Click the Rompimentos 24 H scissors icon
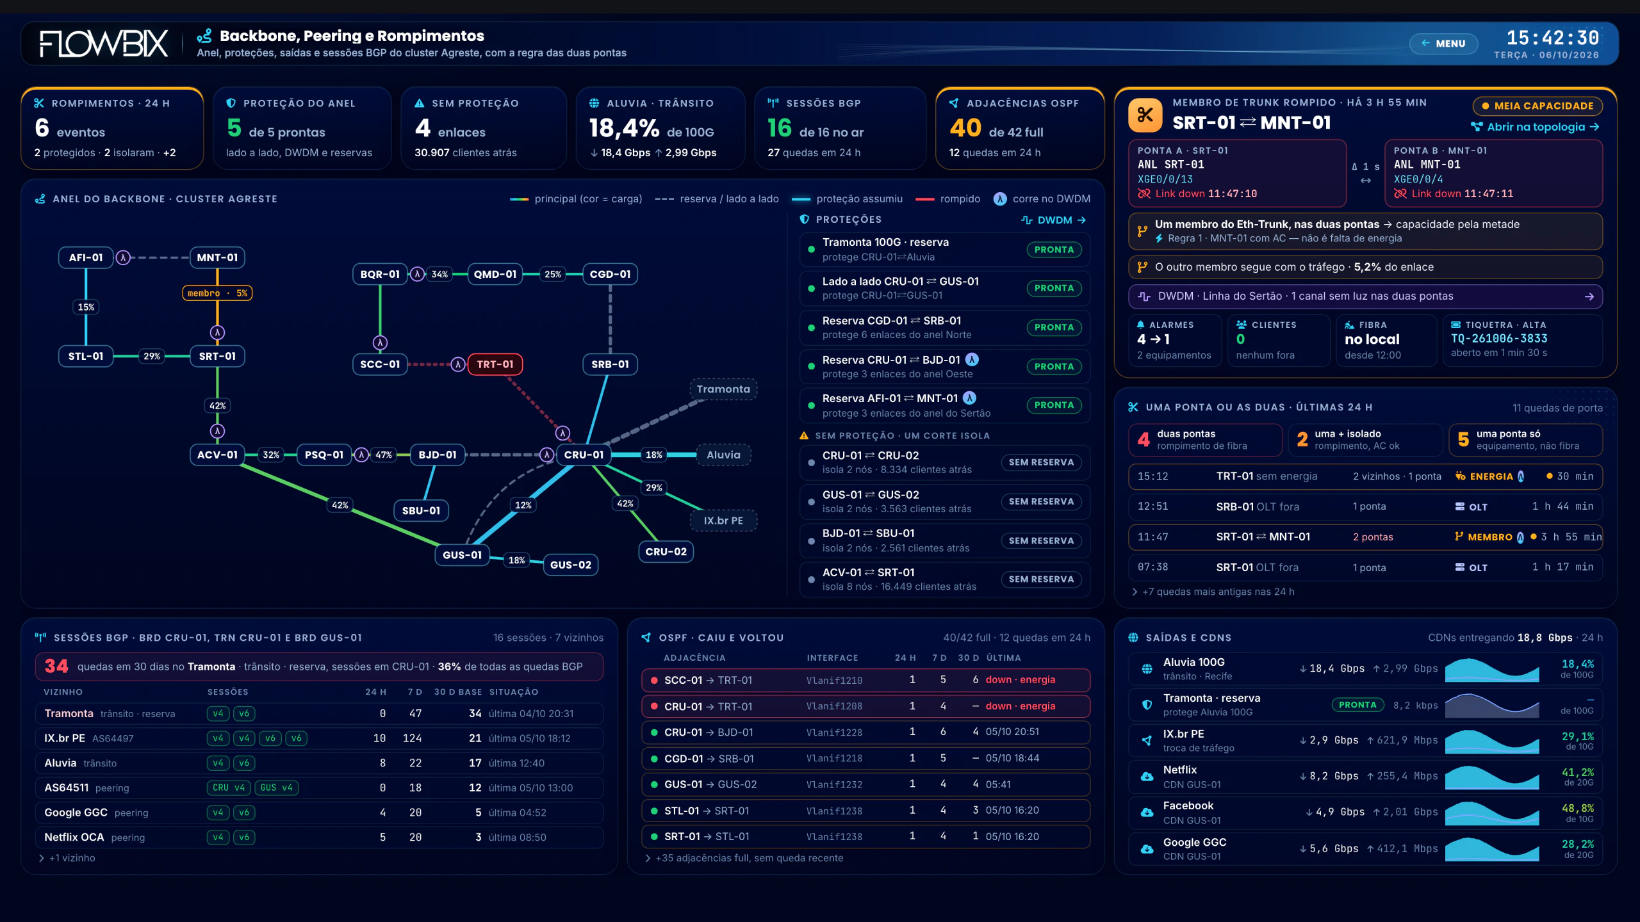Viewport: 1640px width, 922px height. tap(39, 103)
